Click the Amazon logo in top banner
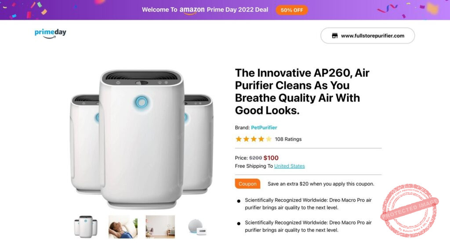This screenshot has height=243, width=450. pos(192,10)
